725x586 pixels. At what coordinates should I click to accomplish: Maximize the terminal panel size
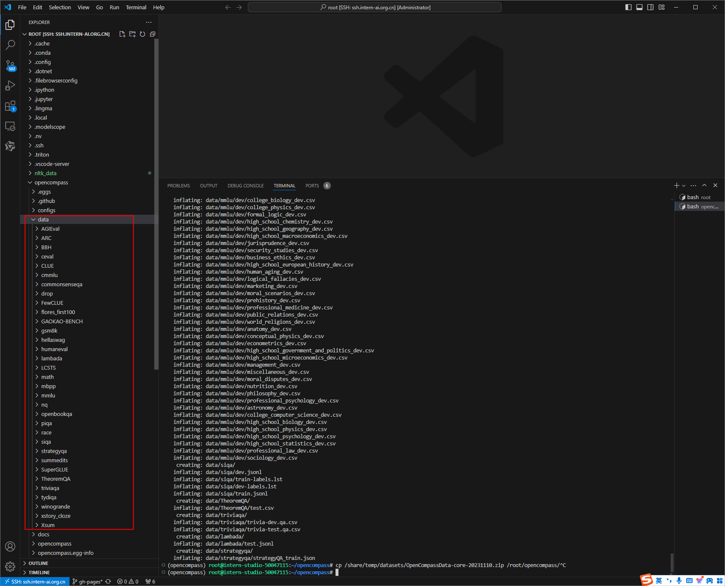tap(704, 186)
